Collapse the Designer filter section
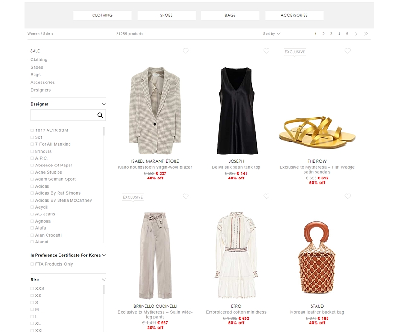The height and width of the screenshot is (332, 398). [x=104, y=104]
